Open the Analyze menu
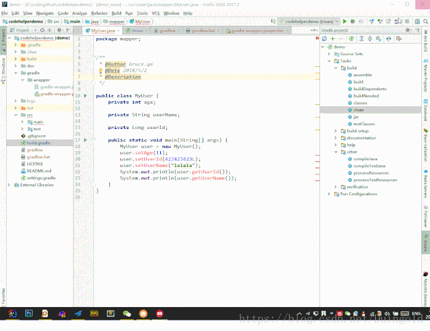 click(x=79, y=13)
